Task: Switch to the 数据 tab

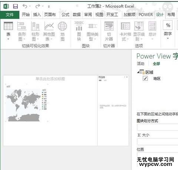Action: point(77,15)
